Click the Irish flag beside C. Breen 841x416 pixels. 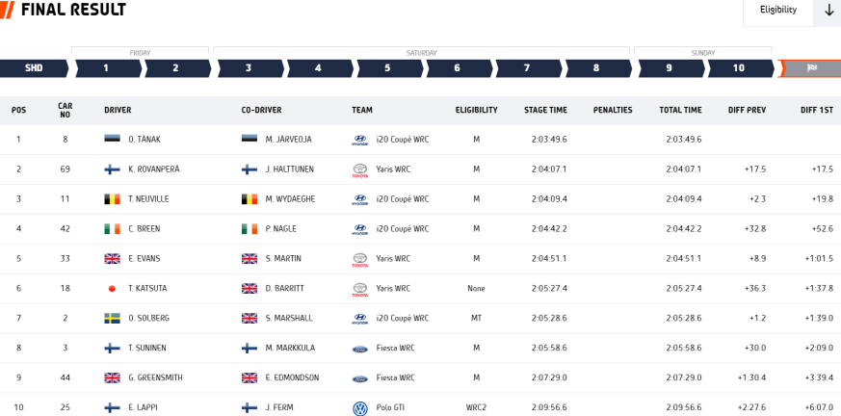click(112, 229)
